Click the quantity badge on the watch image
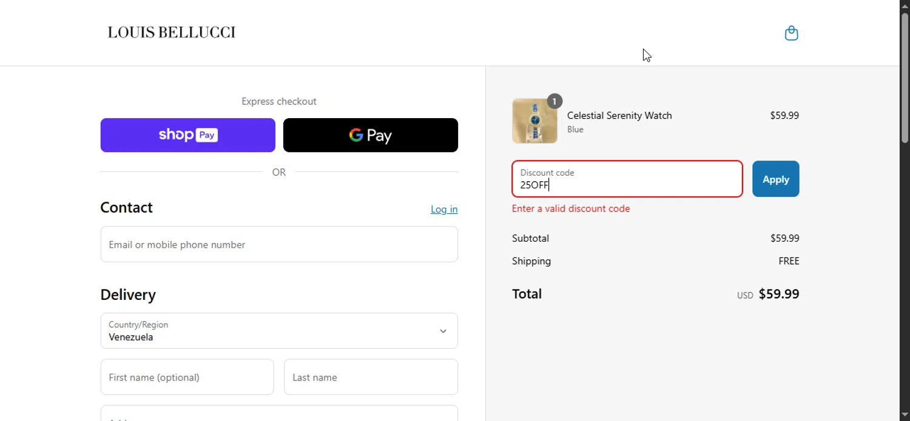The image size is (910, 421). (x=554, y=101)
